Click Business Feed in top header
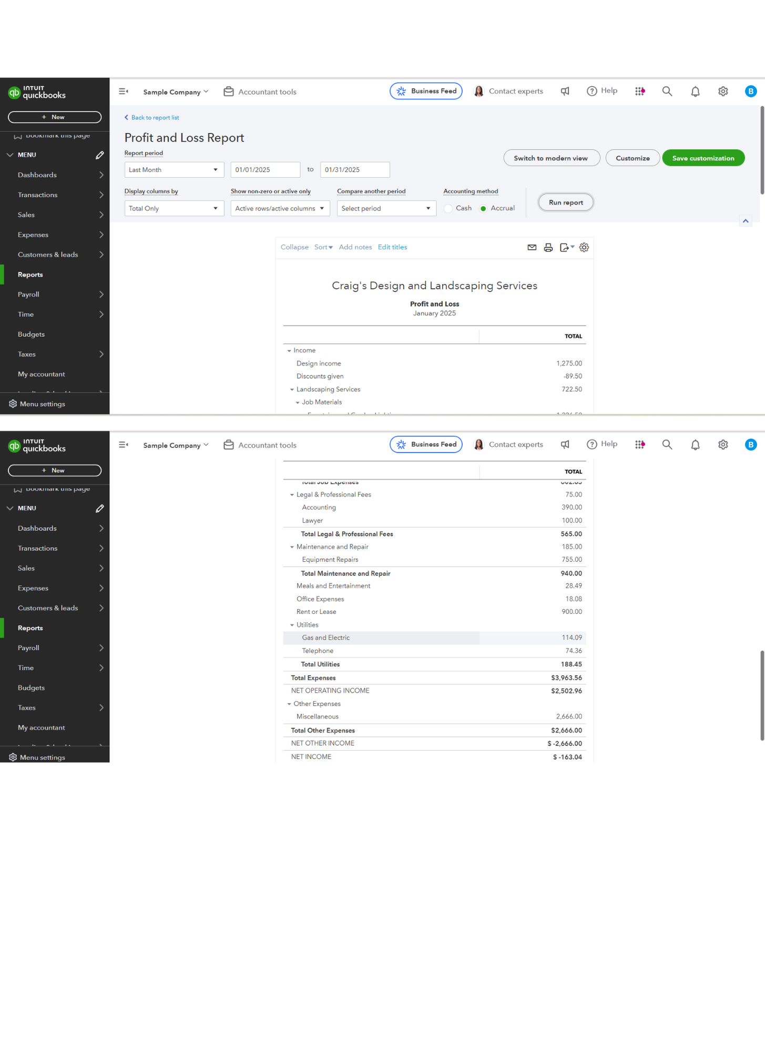 [426, 91]
